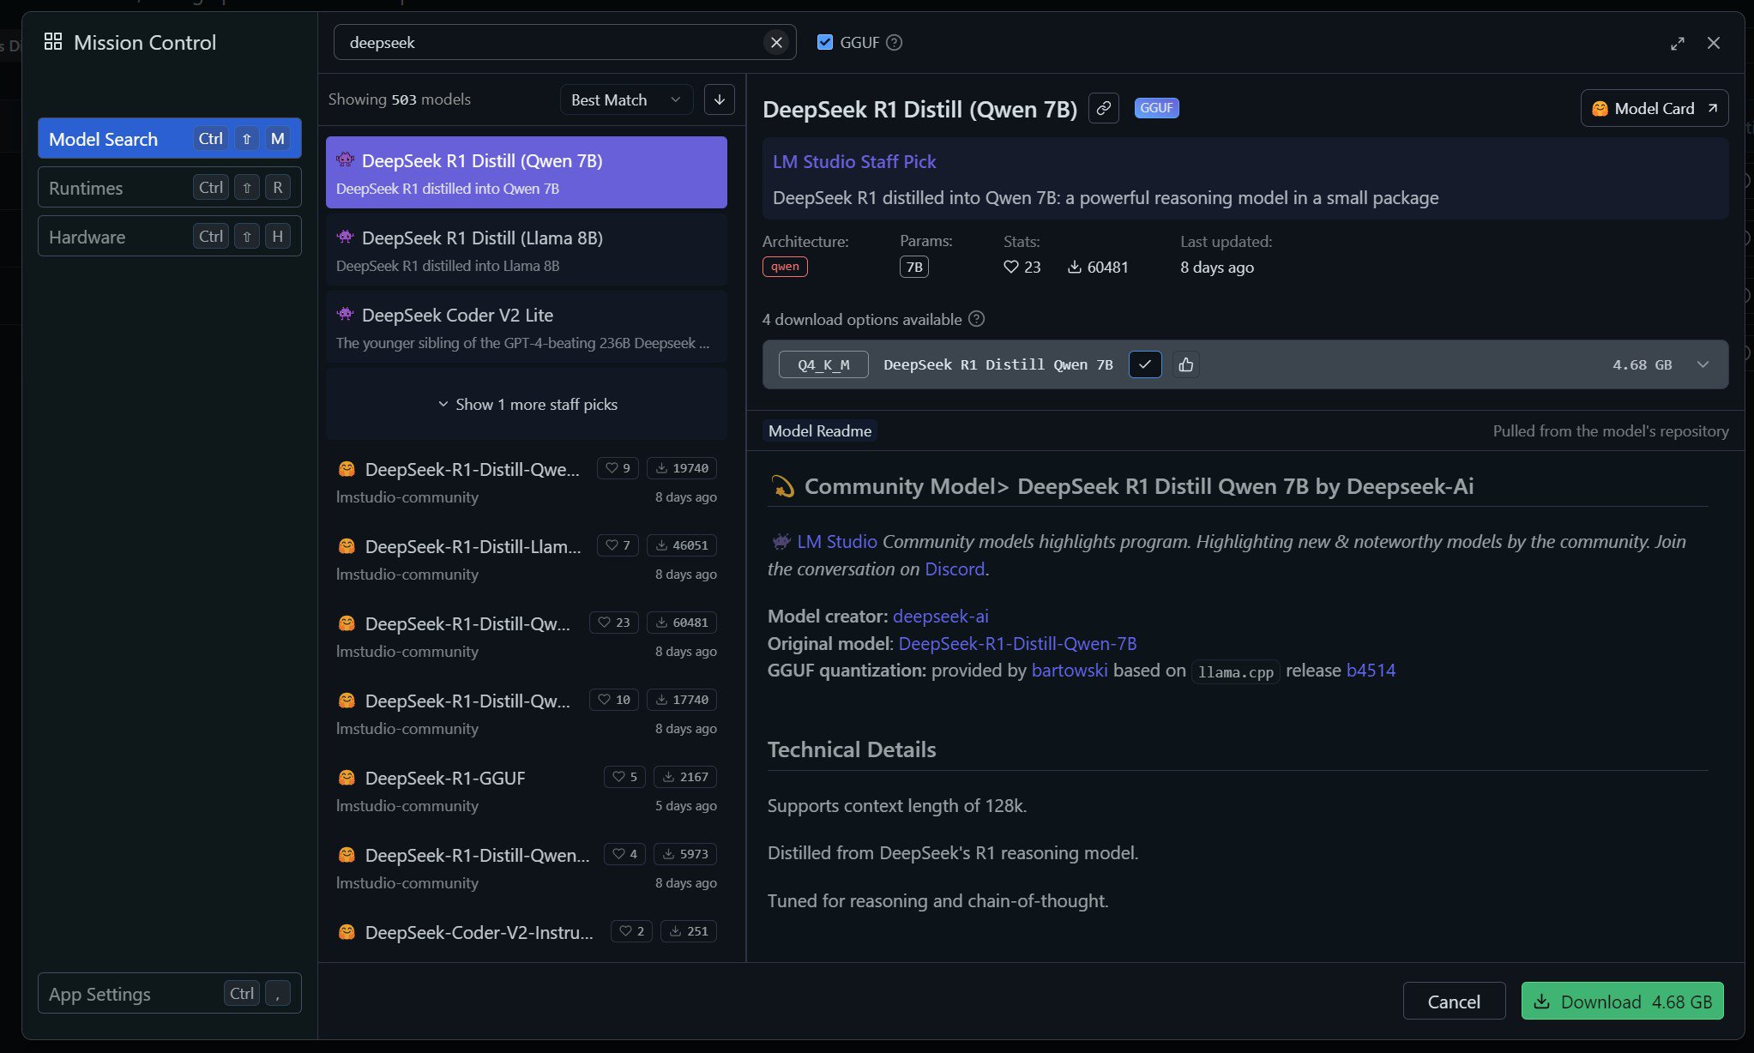Click the Download 4.68 GB button
Image resolution: width=1754 pixels, height=1053 pixels.
coord(1621,1001)
